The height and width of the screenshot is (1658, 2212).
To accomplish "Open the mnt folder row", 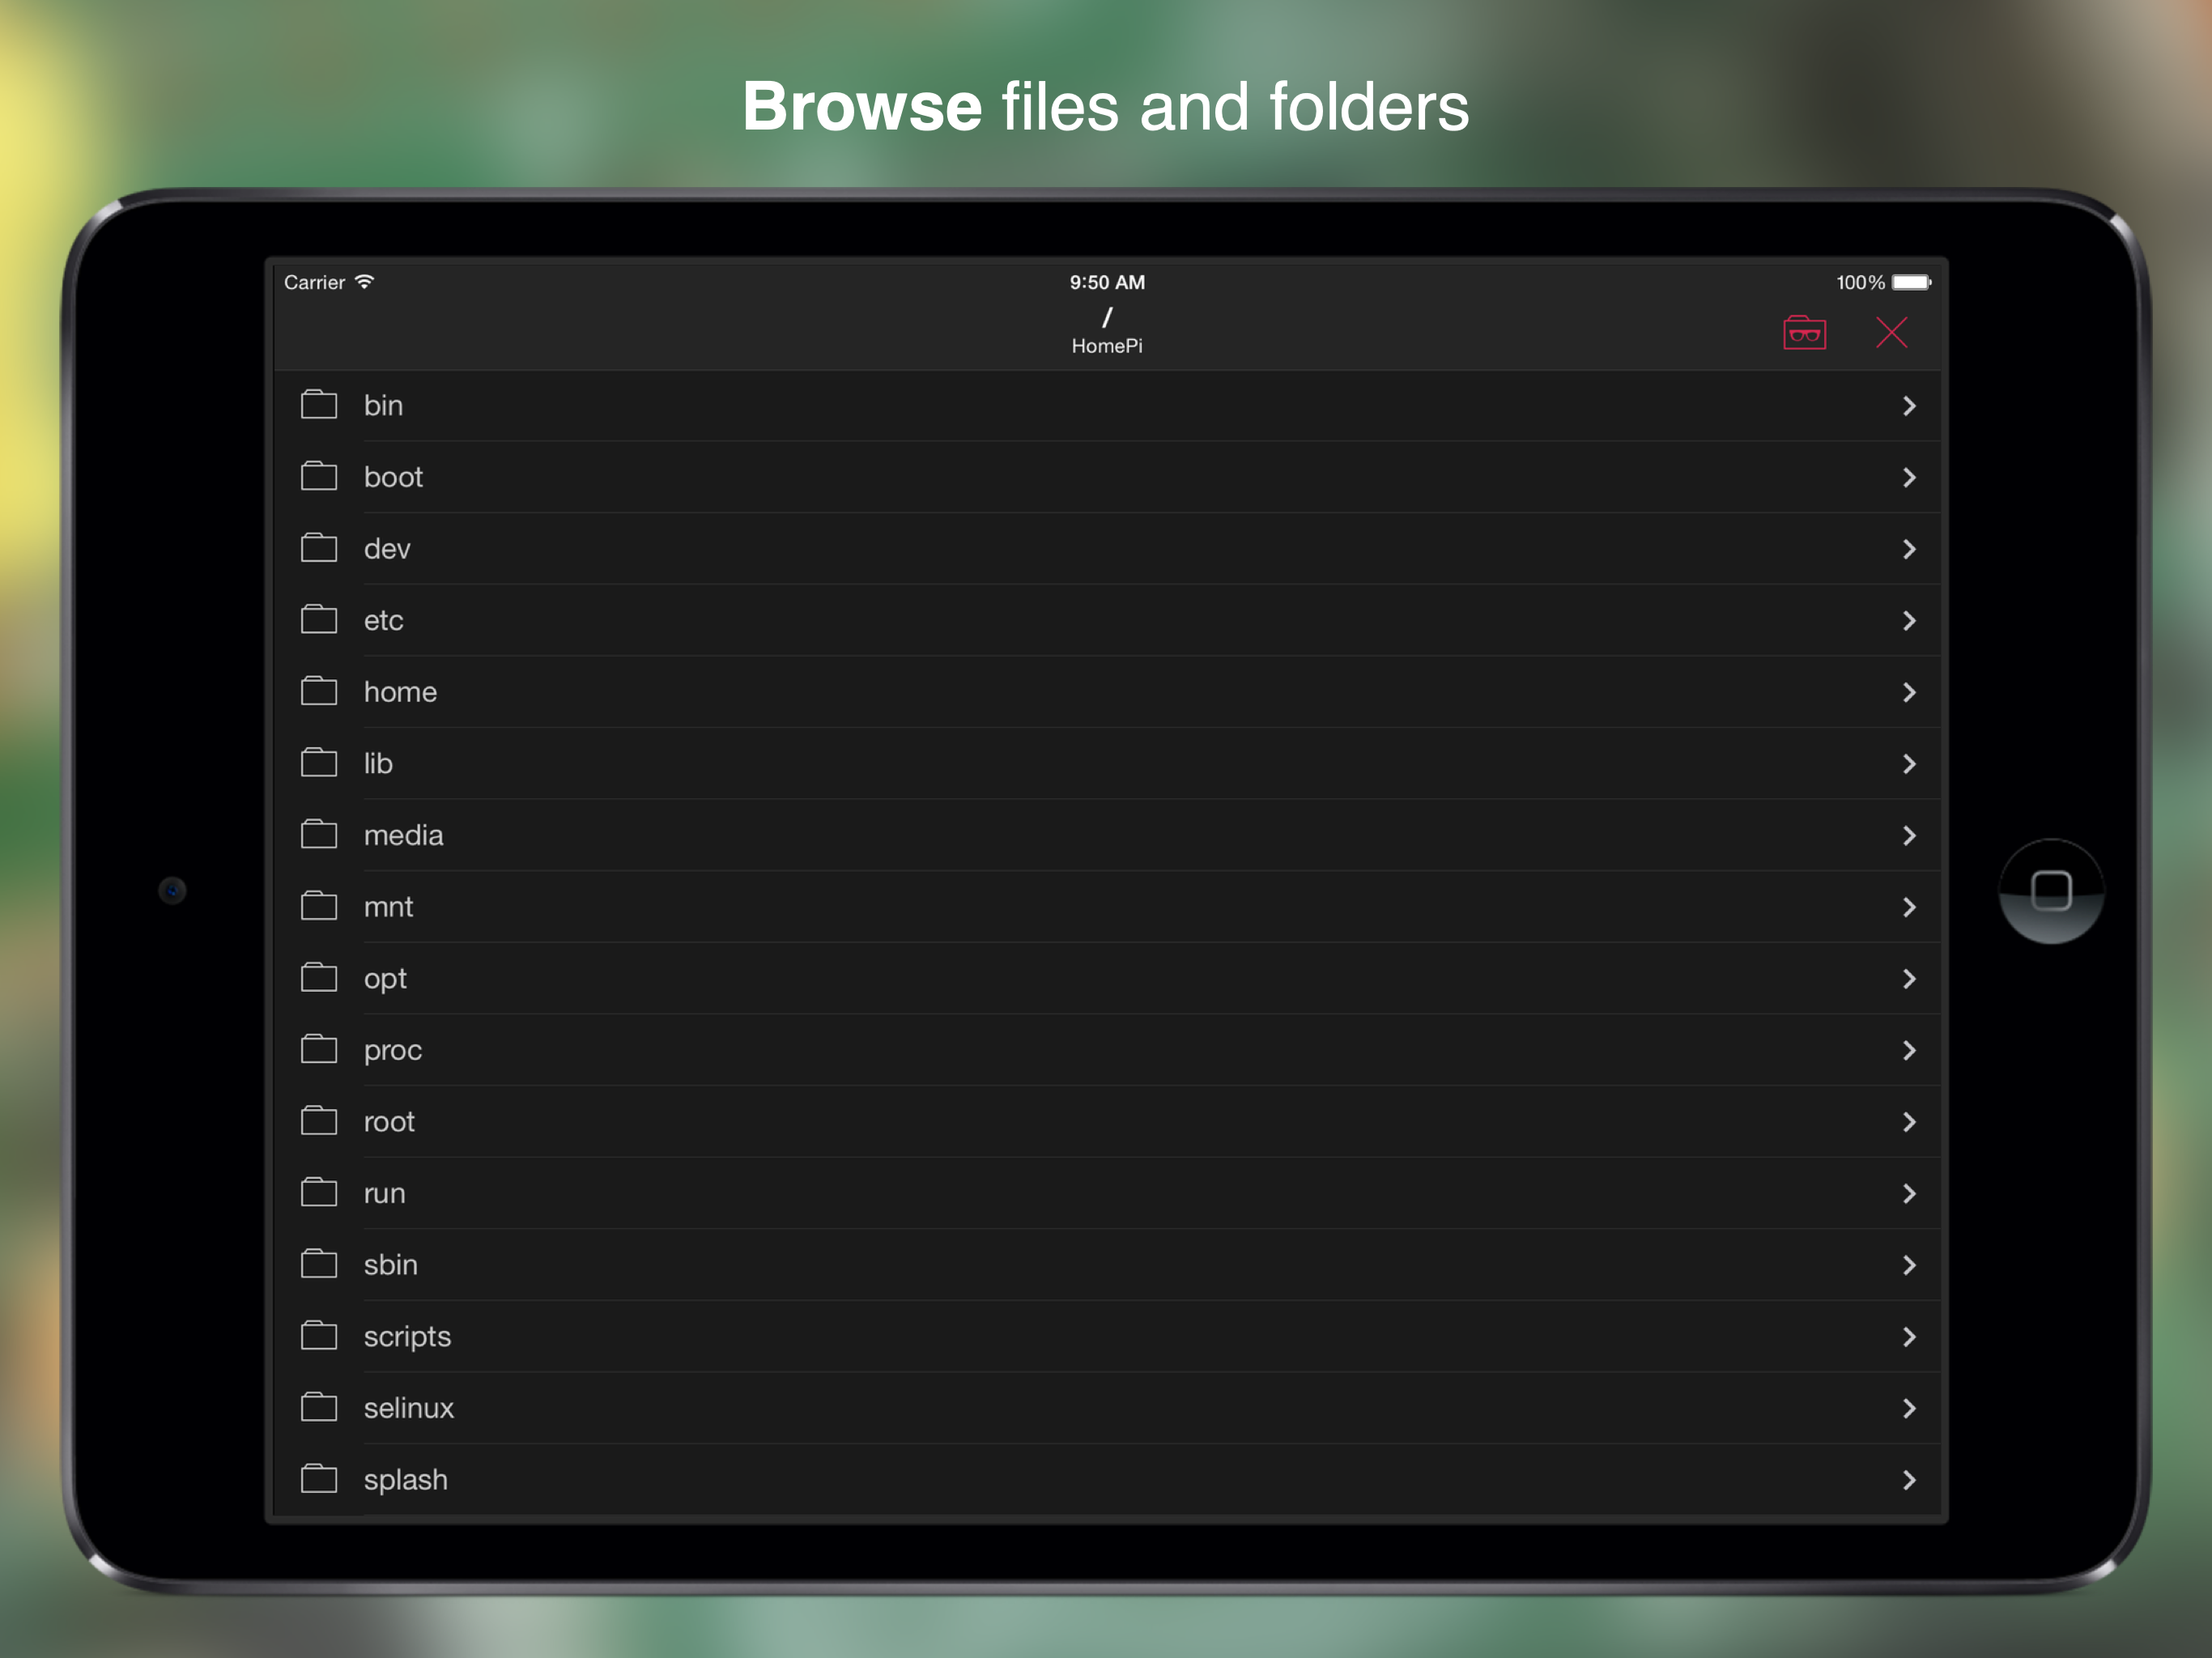I will 1100,907.
